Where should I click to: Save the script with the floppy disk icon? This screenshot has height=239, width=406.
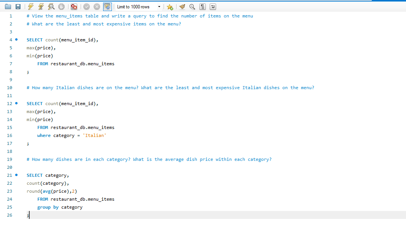[18, 7]
